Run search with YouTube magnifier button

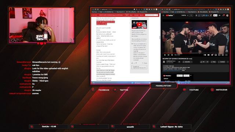191,15
